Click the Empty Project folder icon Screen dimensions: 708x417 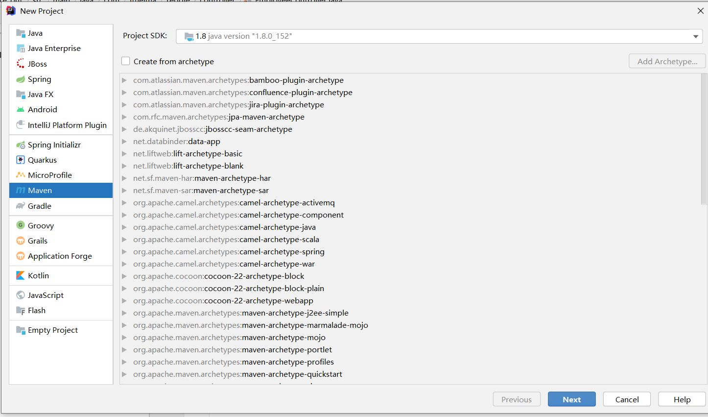(21, 330)
